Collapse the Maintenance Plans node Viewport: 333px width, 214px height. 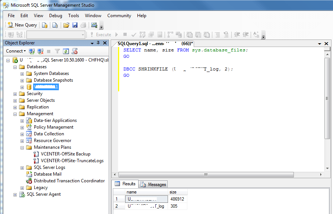coord(22,148)
